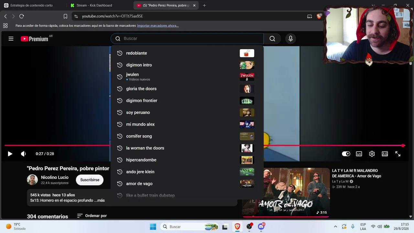The width and height of the screenshot is (414, 233).
Task: Enter fullscreen with the expand arrows icon
Action: coord(398,154)
